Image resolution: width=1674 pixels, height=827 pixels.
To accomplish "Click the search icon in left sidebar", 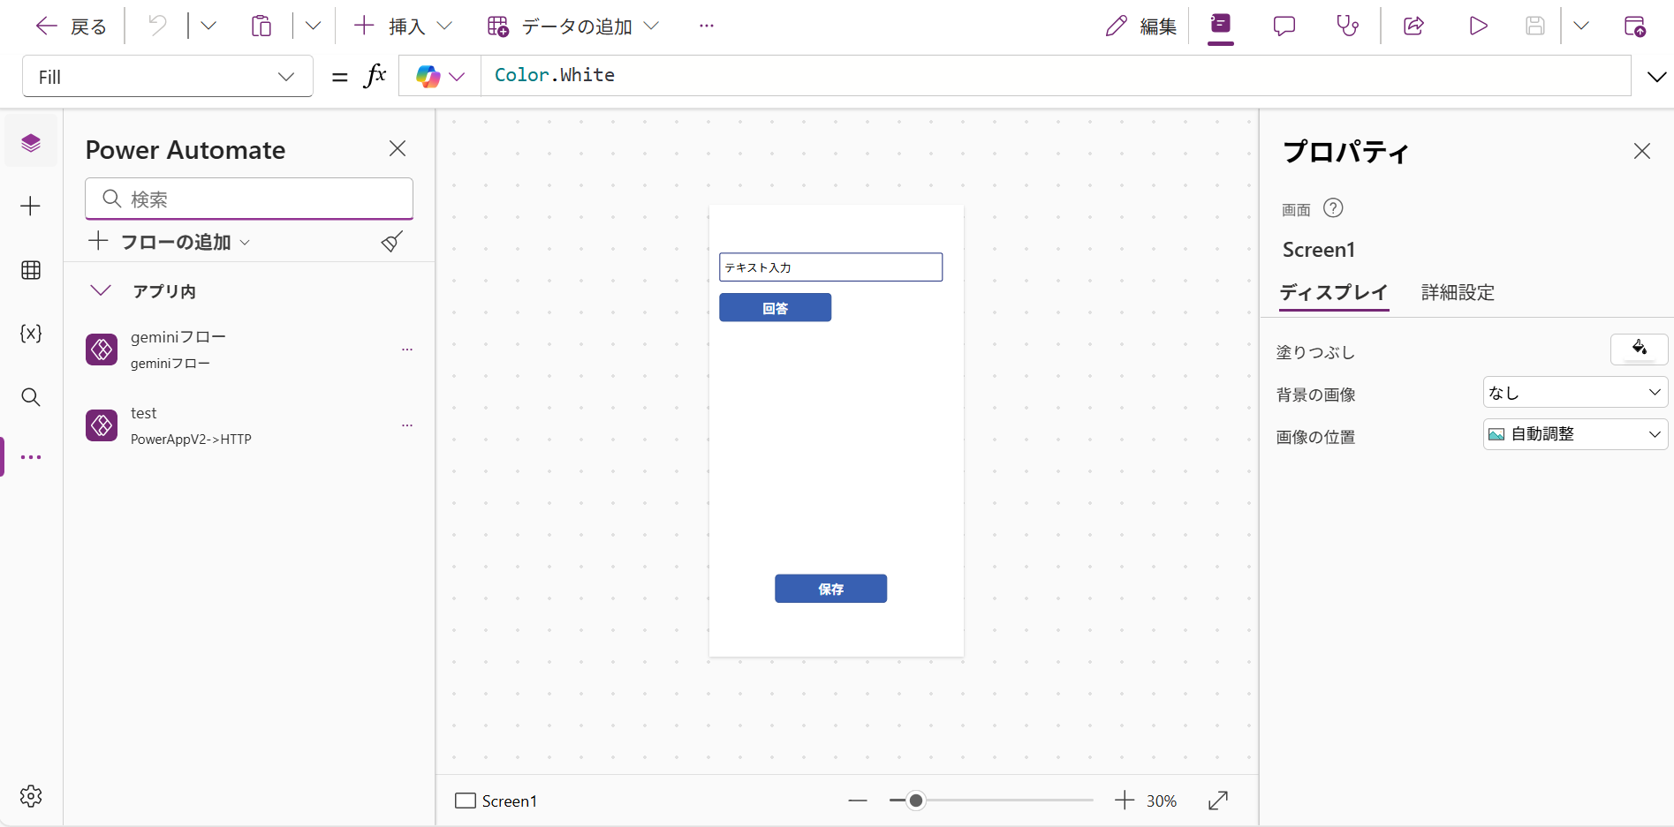I will pyautogui.click(x=31, y=397).
